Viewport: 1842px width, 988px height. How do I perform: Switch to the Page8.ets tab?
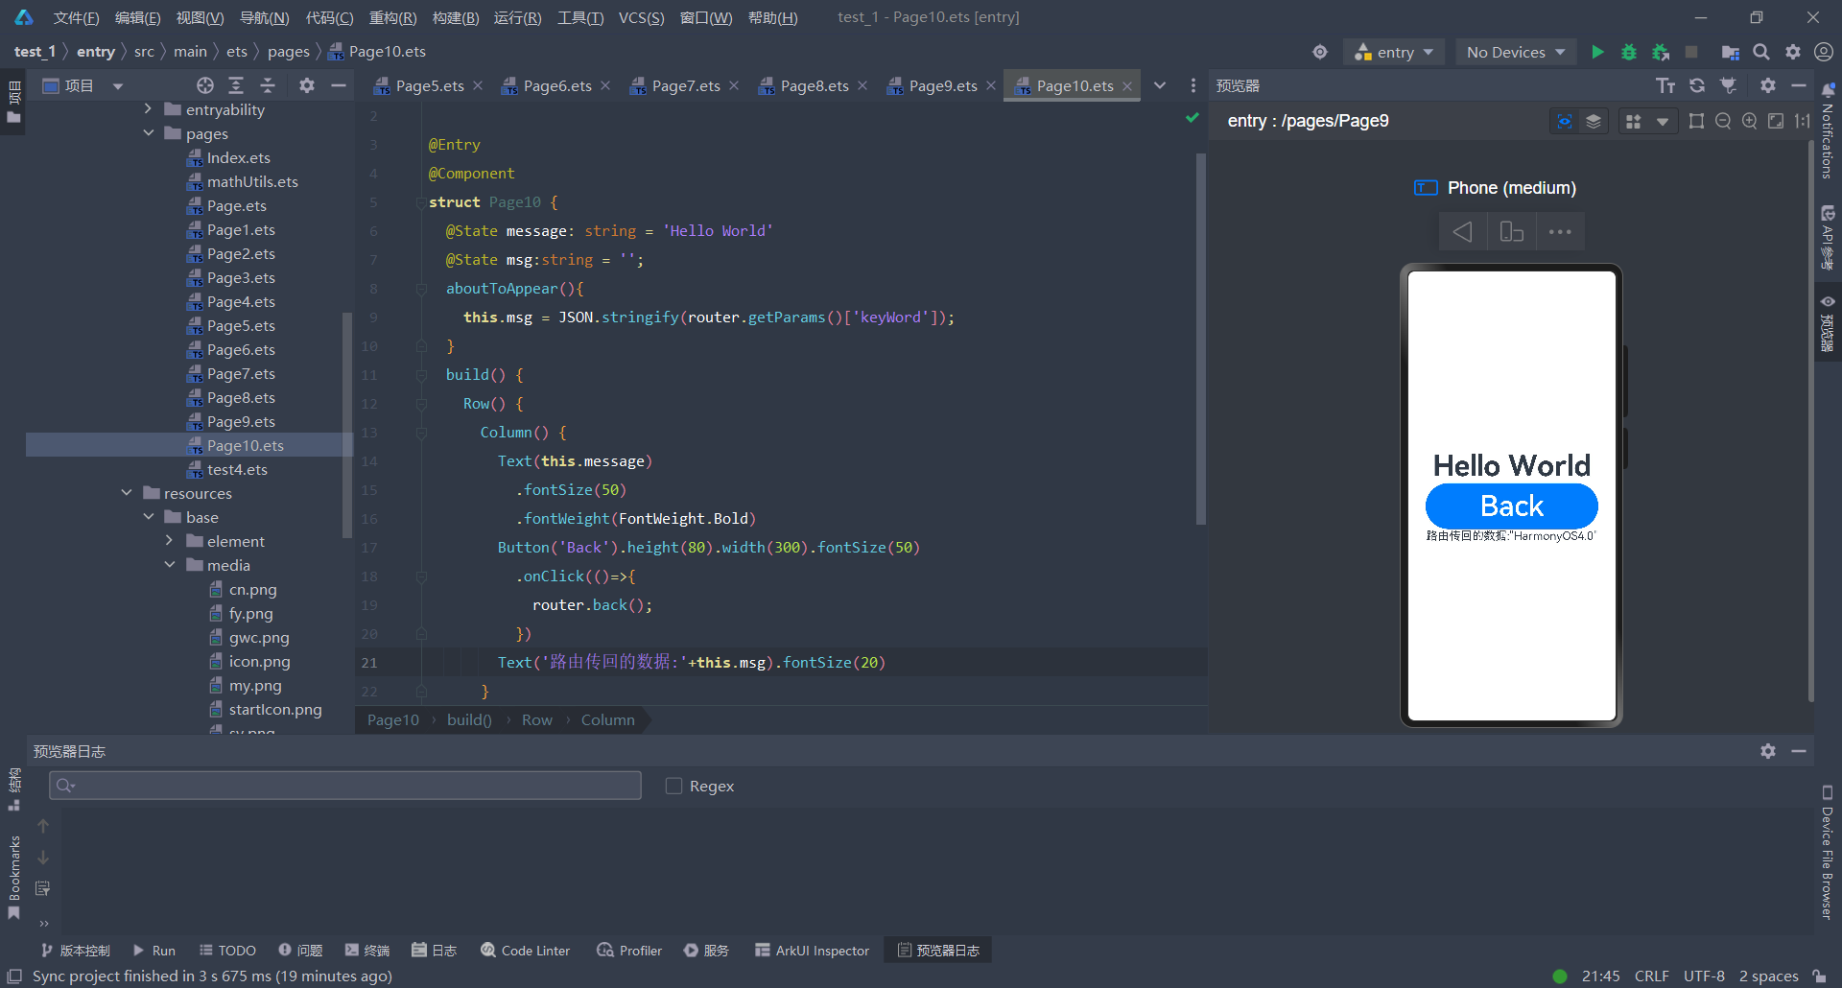(814, 85)
